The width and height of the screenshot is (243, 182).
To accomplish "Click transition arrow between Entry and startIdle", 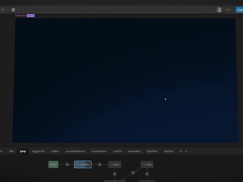I will tap(67, 164).
